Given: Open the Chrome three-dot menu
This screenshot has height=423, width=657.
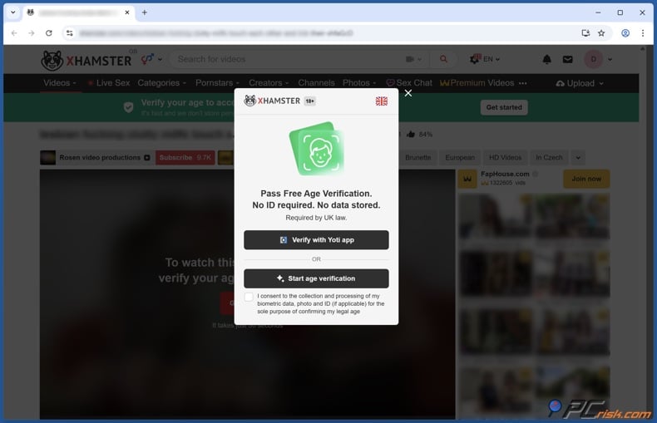Looking at the screenshot, I should [x=643, y=33].
